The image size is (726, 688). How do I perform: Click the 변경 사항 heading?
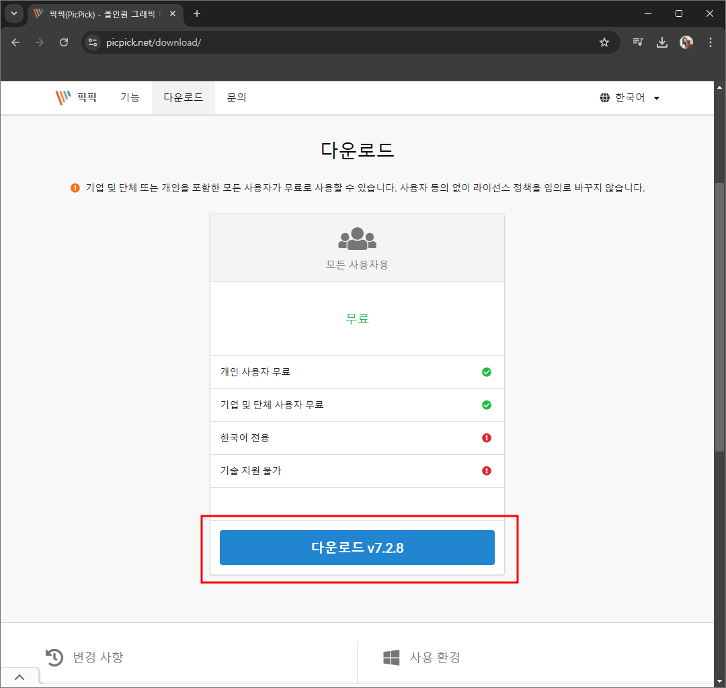coord(98,658)
